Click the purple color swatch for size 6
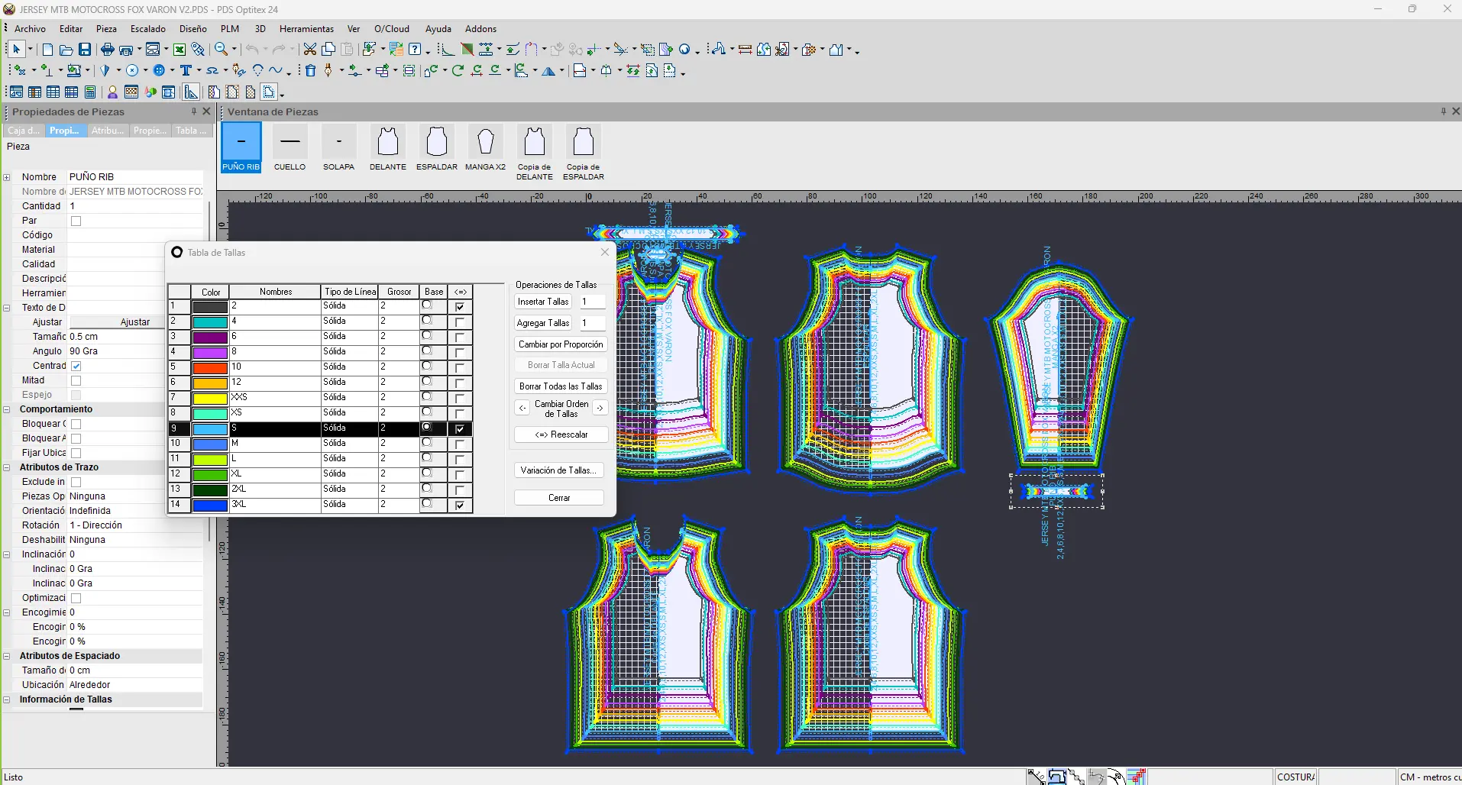The height and width of the screenshot is (785, 1462). point(210,337)
